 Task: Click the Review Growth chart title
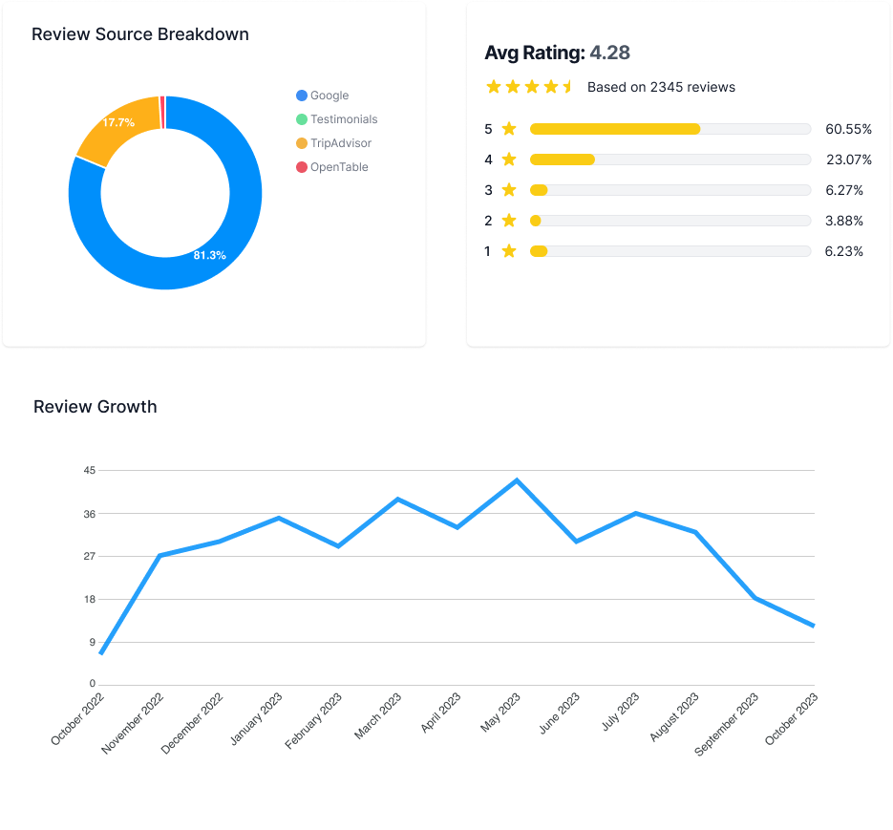tap(95, 407)
